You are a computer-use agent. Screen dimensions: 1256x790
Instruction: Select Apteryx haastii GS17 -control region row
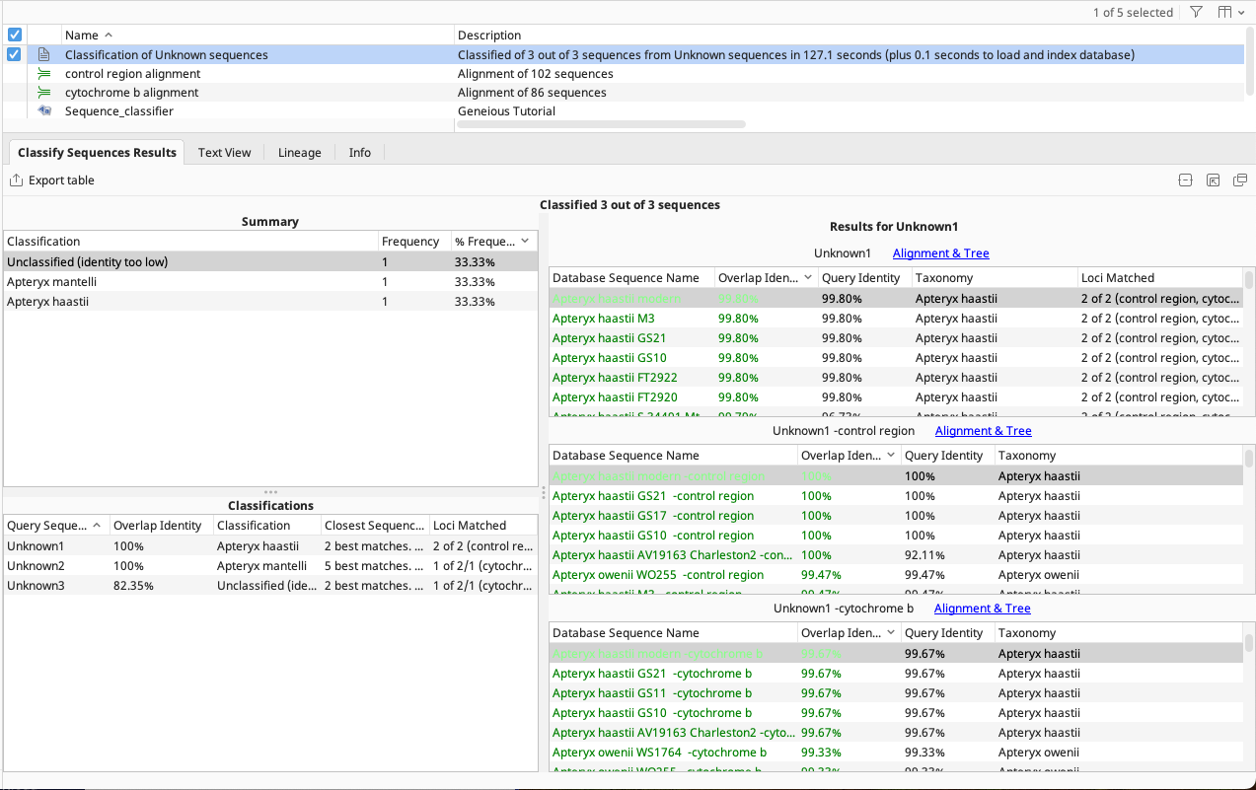point(896,516)
